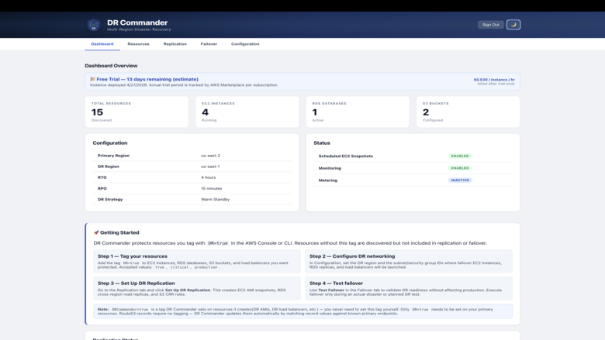Viewport: 605px width, 340px height.
Task: Click the Dashboard Overview heading
Action: 111,66
